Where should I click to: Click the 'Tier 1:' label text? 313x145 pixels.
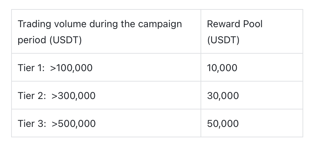coord(31,68)
